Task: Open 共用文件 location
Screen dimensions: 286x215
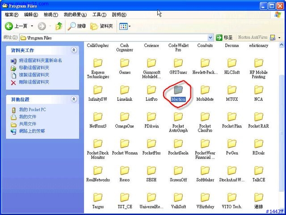Action: click(x=28, y=124)
